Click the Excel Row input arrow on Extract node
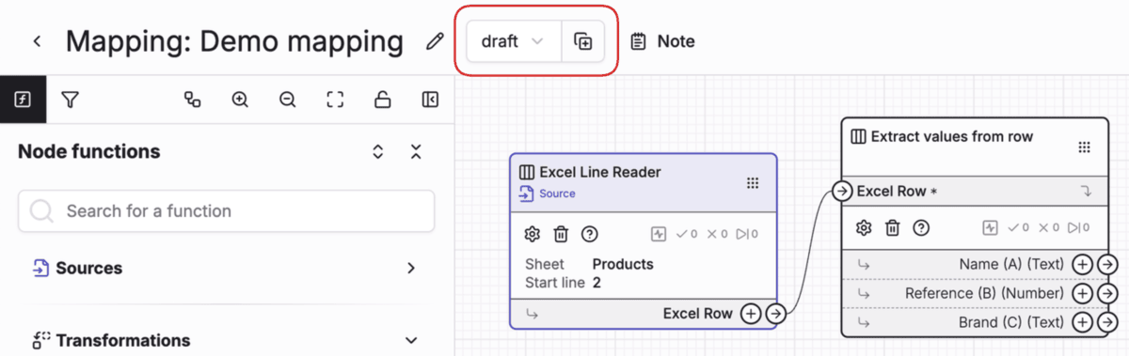The height and width of the screenshot is (356, 1129). point(843,192)
